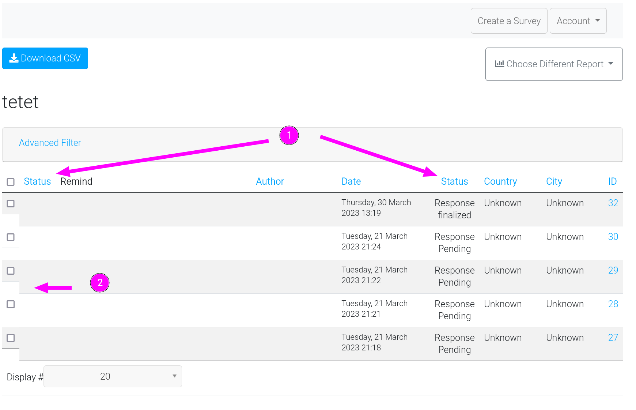The height and width of the screenshot is (410, 636).
Task: Enable the checkbox for response ID 27
Action: [11, 338]
